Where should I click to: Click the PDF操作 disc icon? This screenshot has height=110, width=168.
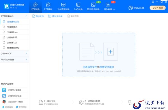coord(48,5)
